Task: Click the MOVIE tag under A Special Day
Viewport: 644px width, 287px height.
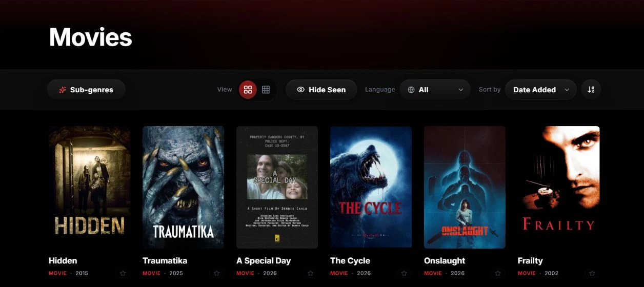Action: (x=245, y=273)
